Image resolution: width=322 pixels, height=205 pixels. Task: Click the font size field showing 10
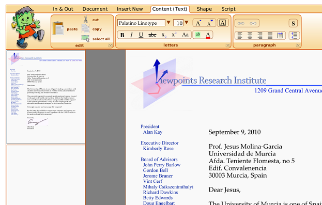point(178,23)
